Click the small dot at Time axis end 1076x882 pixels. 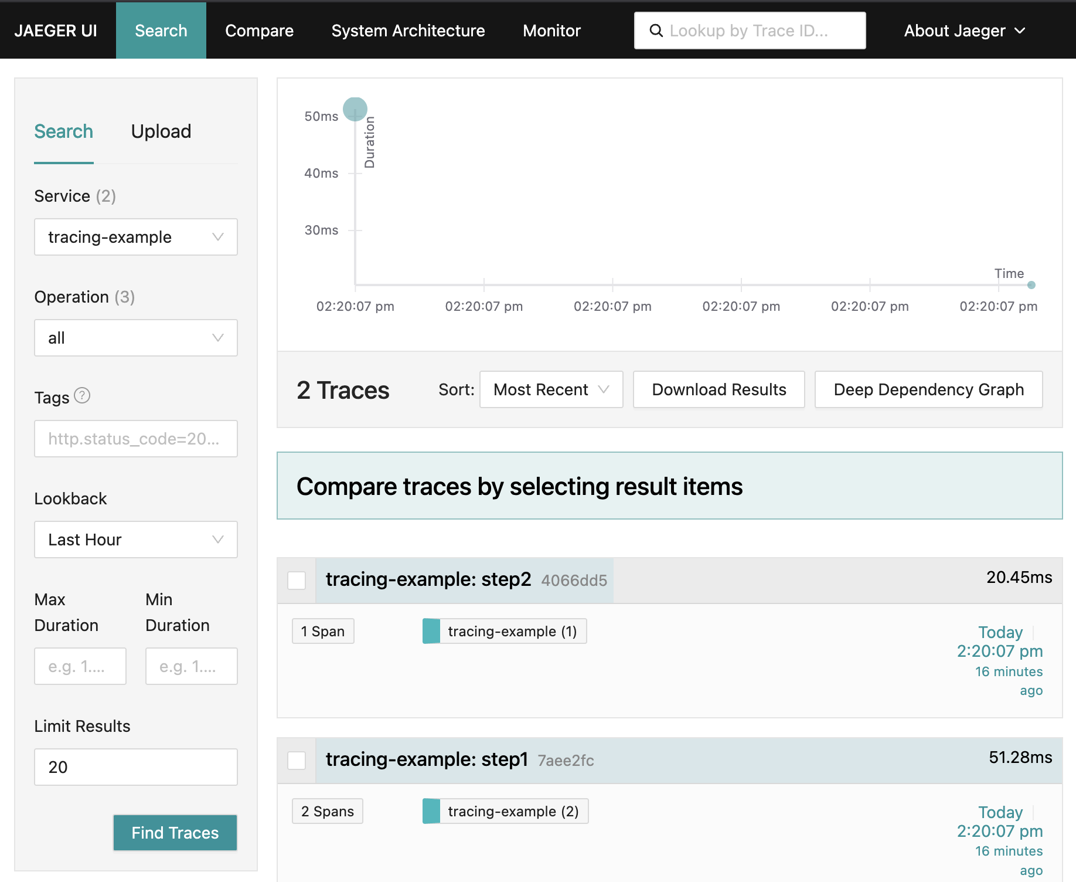pos(1031,285)
